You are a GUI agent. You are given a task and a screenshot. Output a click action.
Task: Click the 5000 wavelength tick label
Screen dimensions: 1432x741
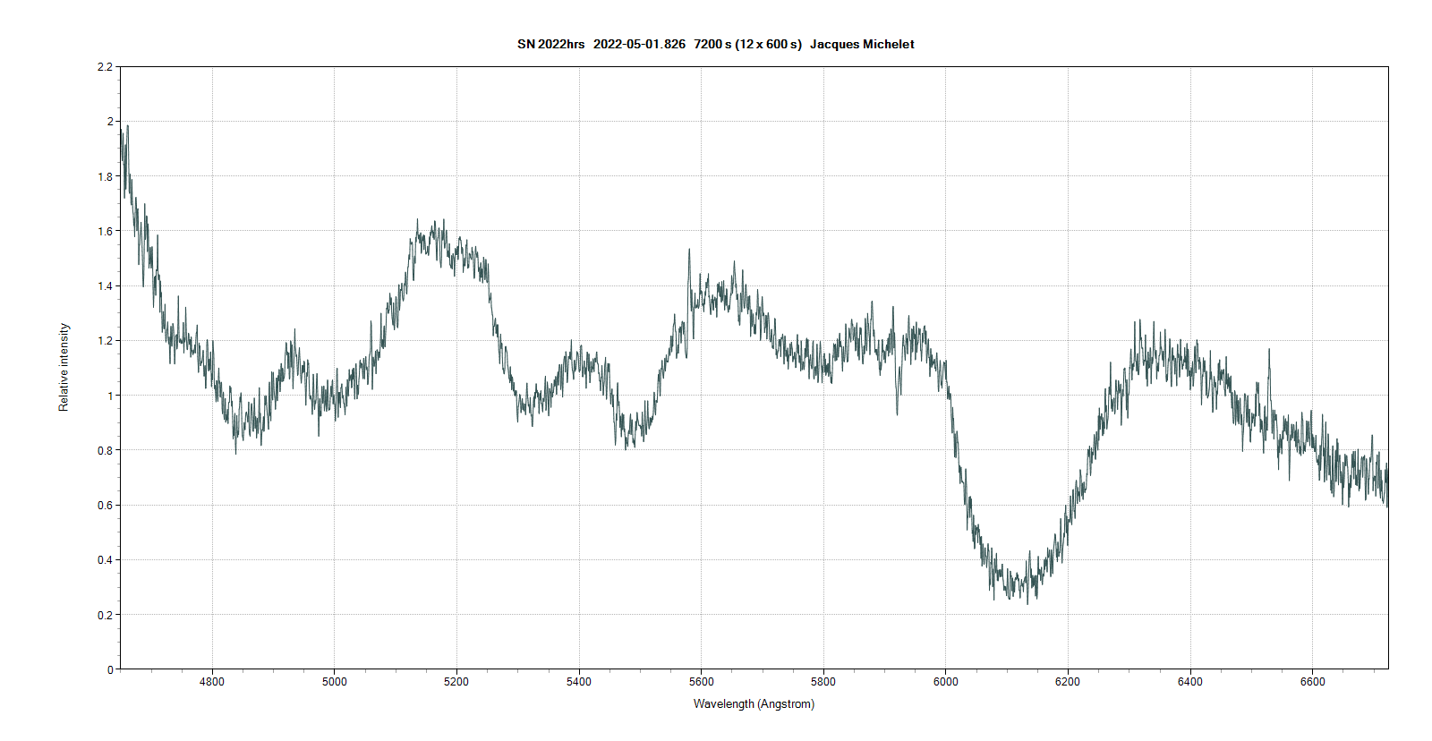[x=334, y=682]
